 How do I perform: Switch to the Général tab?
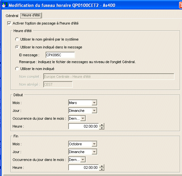(x=12, y=16)
